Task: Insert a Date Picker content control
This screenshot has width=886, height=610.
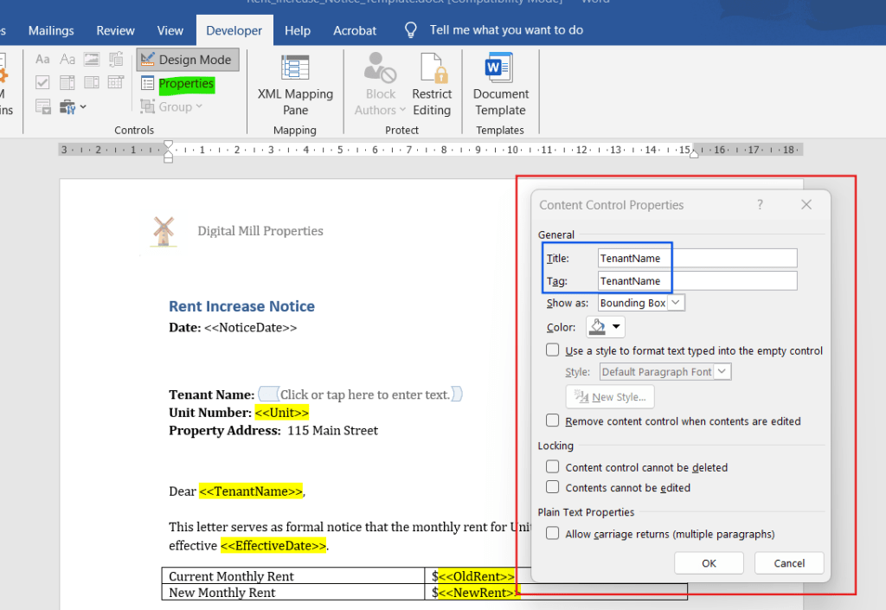Action: click(x=116, y=82)
